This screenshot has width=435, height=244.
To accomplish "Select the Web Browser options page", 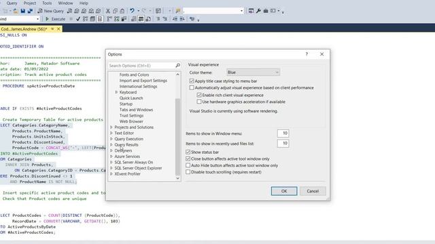I will coord(131,121).
